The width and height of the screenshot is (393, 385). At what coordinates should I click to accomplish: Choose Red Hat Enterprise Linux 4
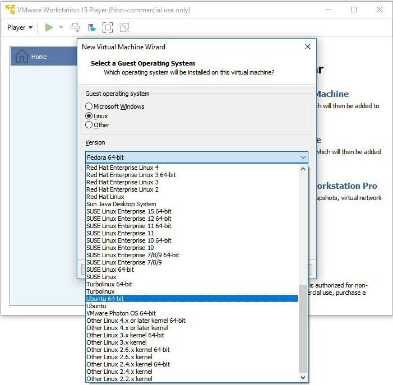click(192, 168)
